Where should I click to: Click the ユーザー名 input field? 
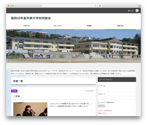117,90
